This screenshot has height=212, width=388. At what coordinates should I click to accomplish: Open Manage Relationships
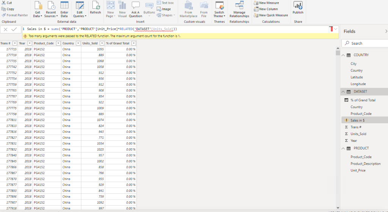coord(239,9)
